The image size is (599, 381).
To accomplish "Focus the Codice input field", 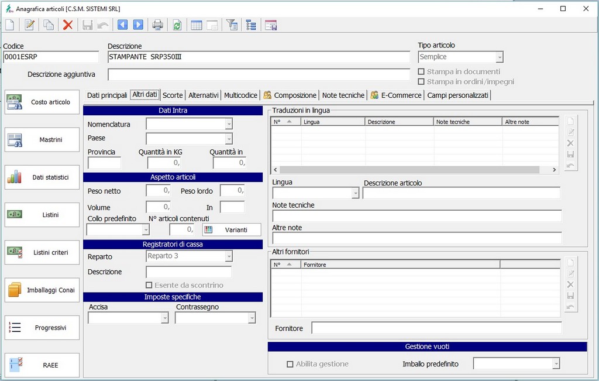I will tap(51, 57).
